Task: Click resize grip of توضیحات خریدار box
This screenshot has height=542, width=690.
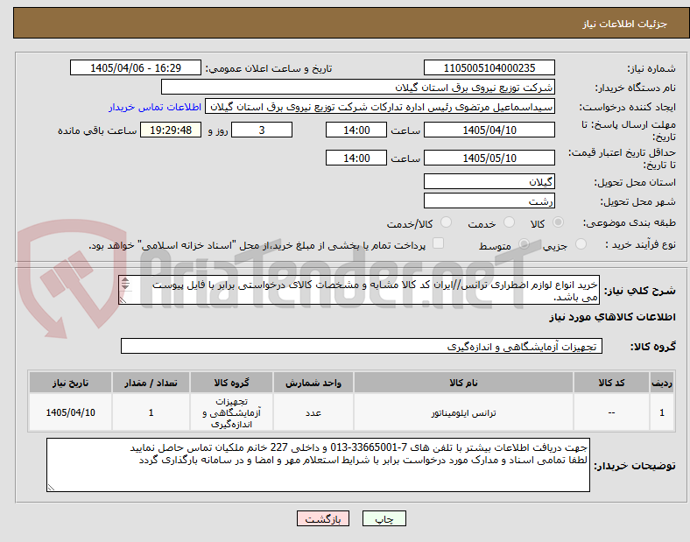Action: click(51, 487)
